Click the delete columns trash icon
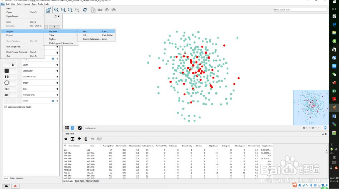This screenshot has width=339, height=192. click(86, 139)
